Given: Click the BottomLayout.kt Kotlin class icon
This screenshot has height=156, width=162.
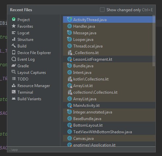Looking at the screenshot, I should point(70,125).
